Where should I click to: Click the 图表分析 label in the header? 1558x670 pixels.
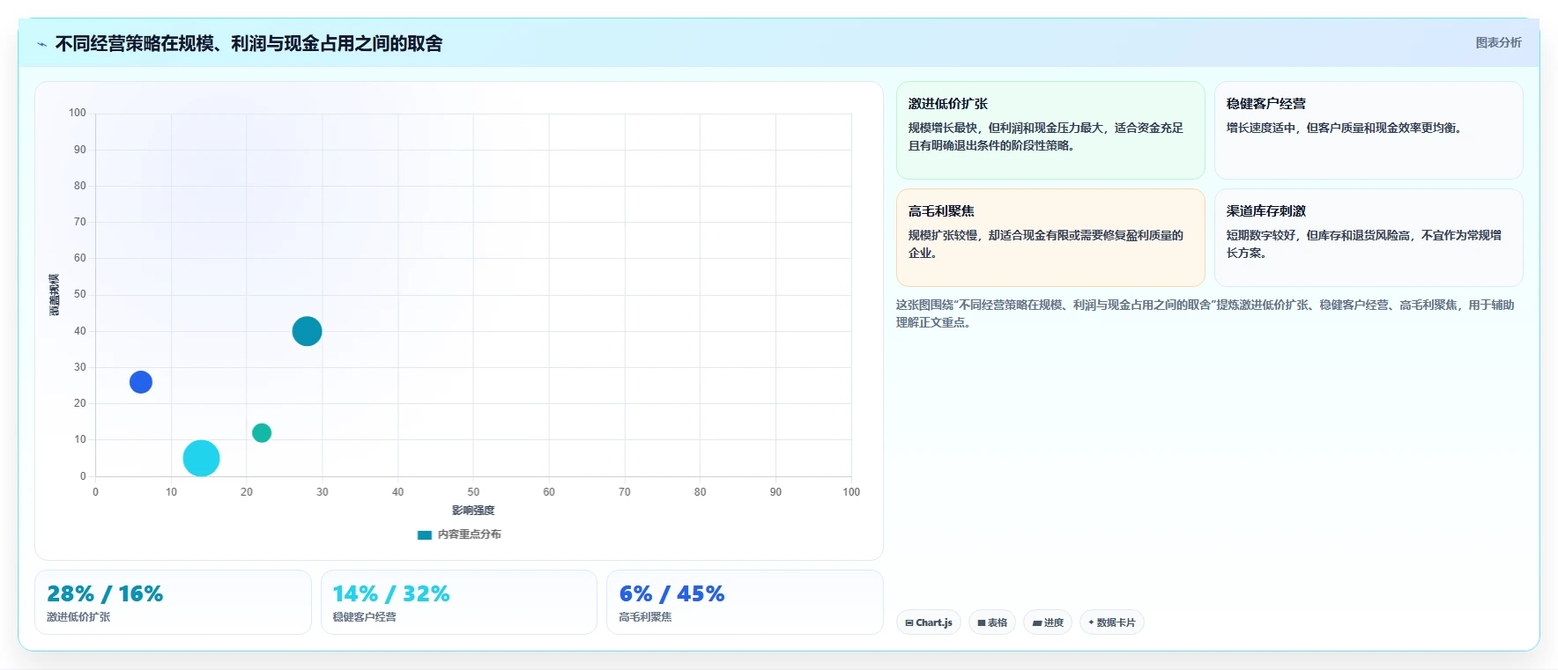click(x=1498, y=42)
